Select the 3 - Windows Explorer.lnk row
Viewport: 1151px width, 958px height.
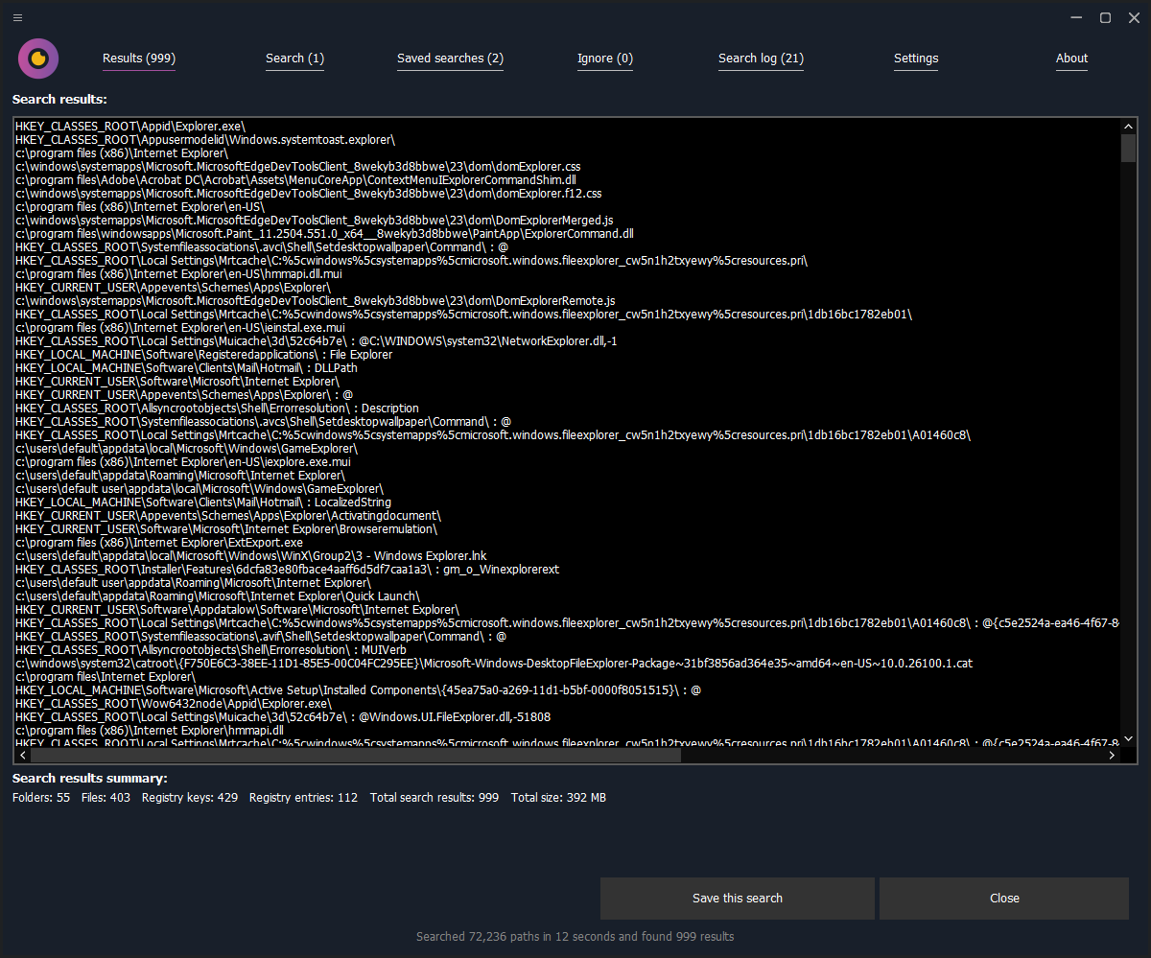point(567,556)
